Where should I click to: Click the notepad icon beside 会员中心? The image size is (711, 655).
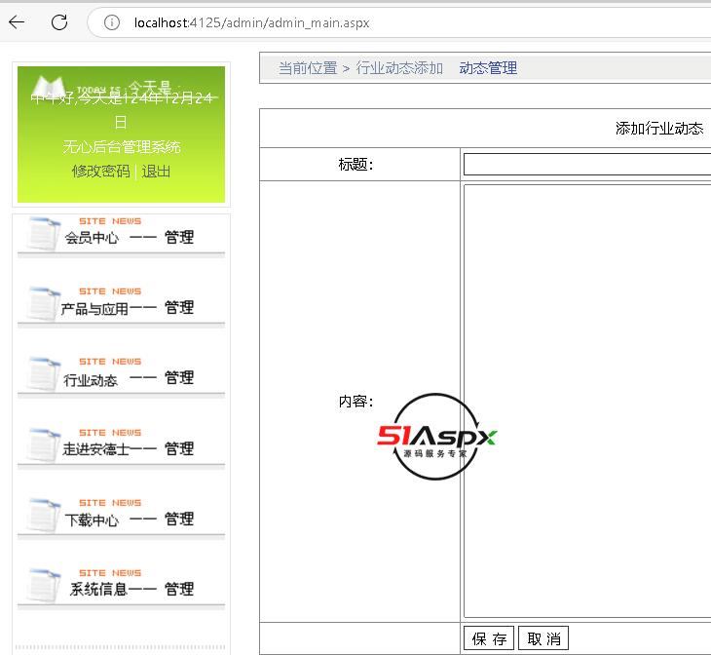coord(44,233)
